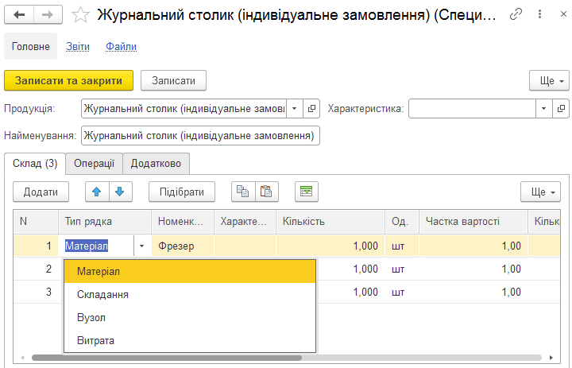Go back with the left arrow button
This screenshot has width=572, height=368.
pyautogui.click(x=19, y=14)
